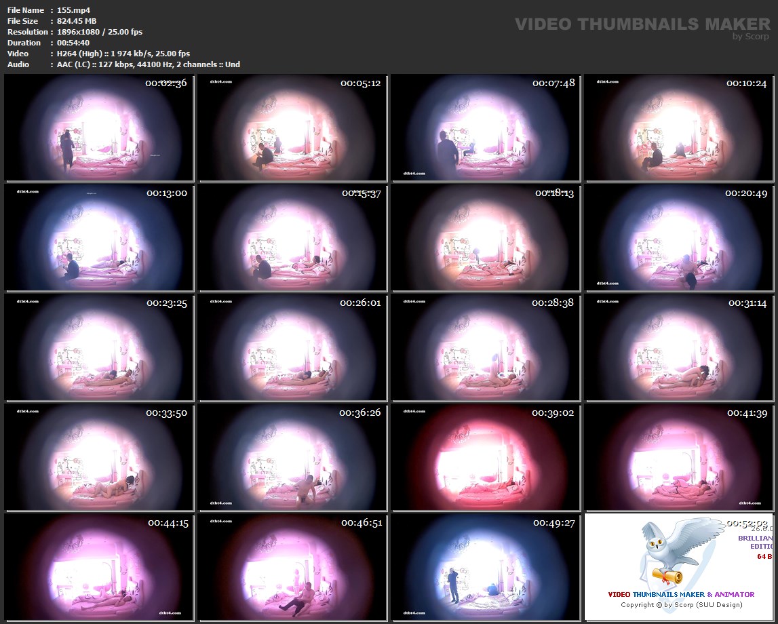Select the thumbnail stamped 00:33:50
The image size is (778, 624).
coord(99,457)
